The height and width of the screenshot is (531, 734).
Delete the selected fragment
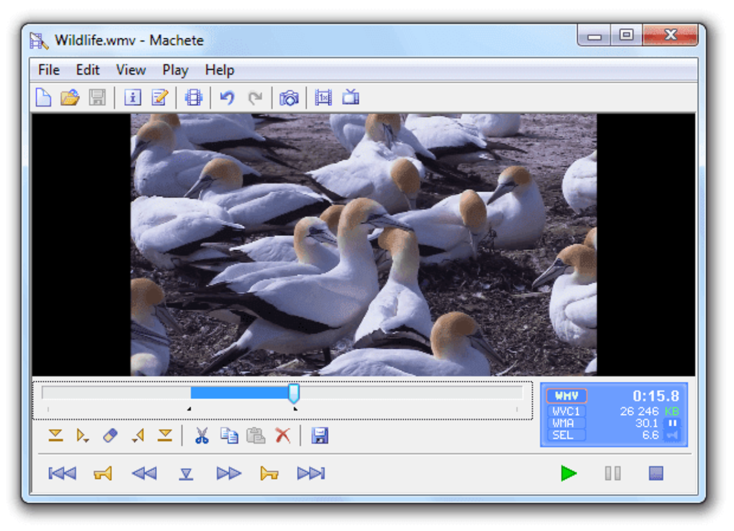click(x=283, y=436)
